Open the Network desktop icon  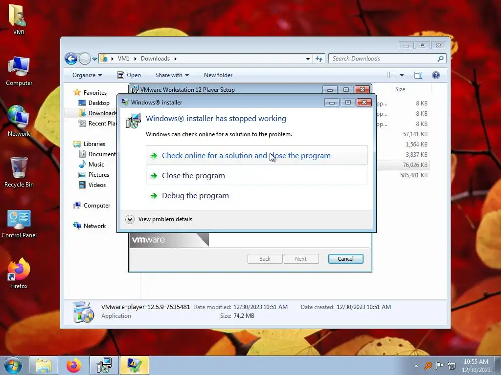coord(19,121)
